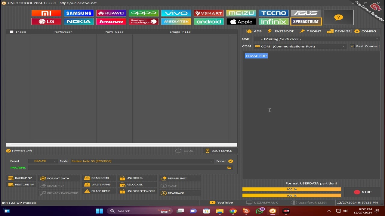Image resolution: width=385 pixels, height=216 pixels.
Task: Select the Xiaomi MI brand tile
Action: (x=46, y=13)
